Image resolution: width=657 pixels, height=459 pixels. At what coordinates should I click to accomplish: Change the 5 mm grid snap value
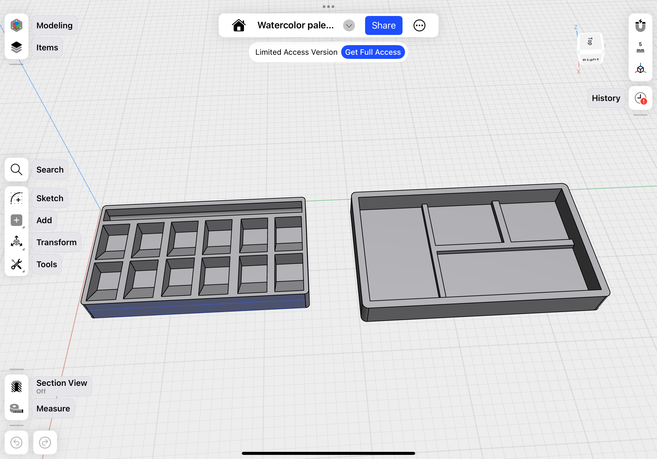640,47
